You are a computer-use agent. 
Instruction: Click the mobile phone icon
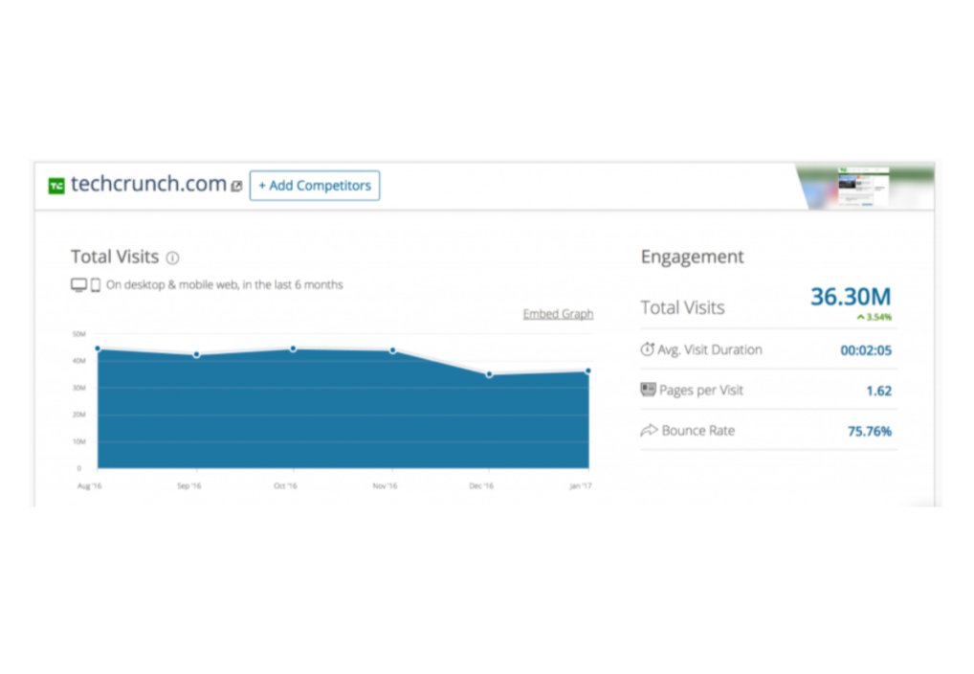click(x=96, y=284)
